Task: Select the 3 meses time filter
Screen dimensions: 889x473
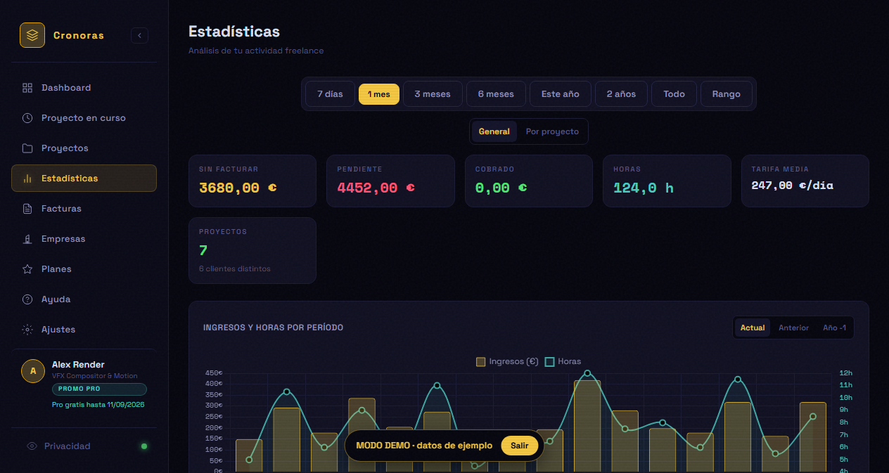Action: [x=433, y=94]
